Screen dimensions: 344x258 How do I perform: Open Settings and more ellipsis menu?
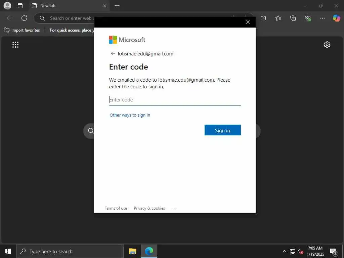[322, 18]
